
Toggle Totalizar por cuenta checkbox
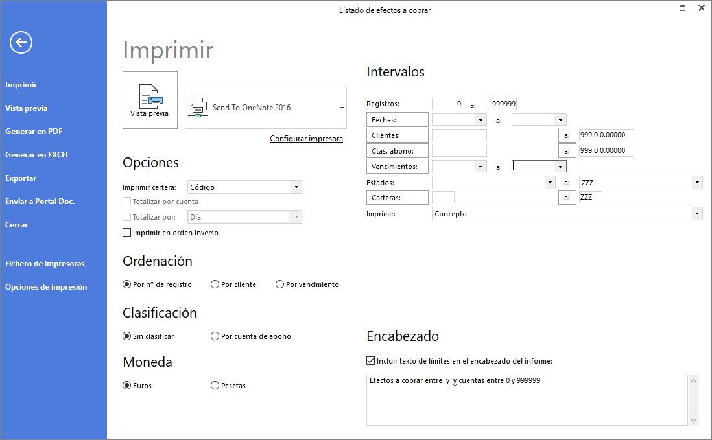(x=126, y=202)
